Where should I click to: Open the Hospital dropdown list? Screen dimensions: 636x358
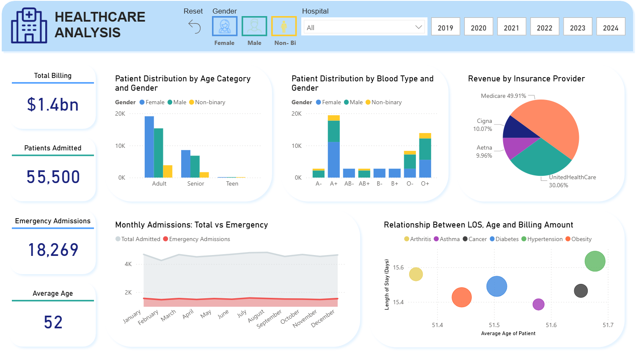364,28
